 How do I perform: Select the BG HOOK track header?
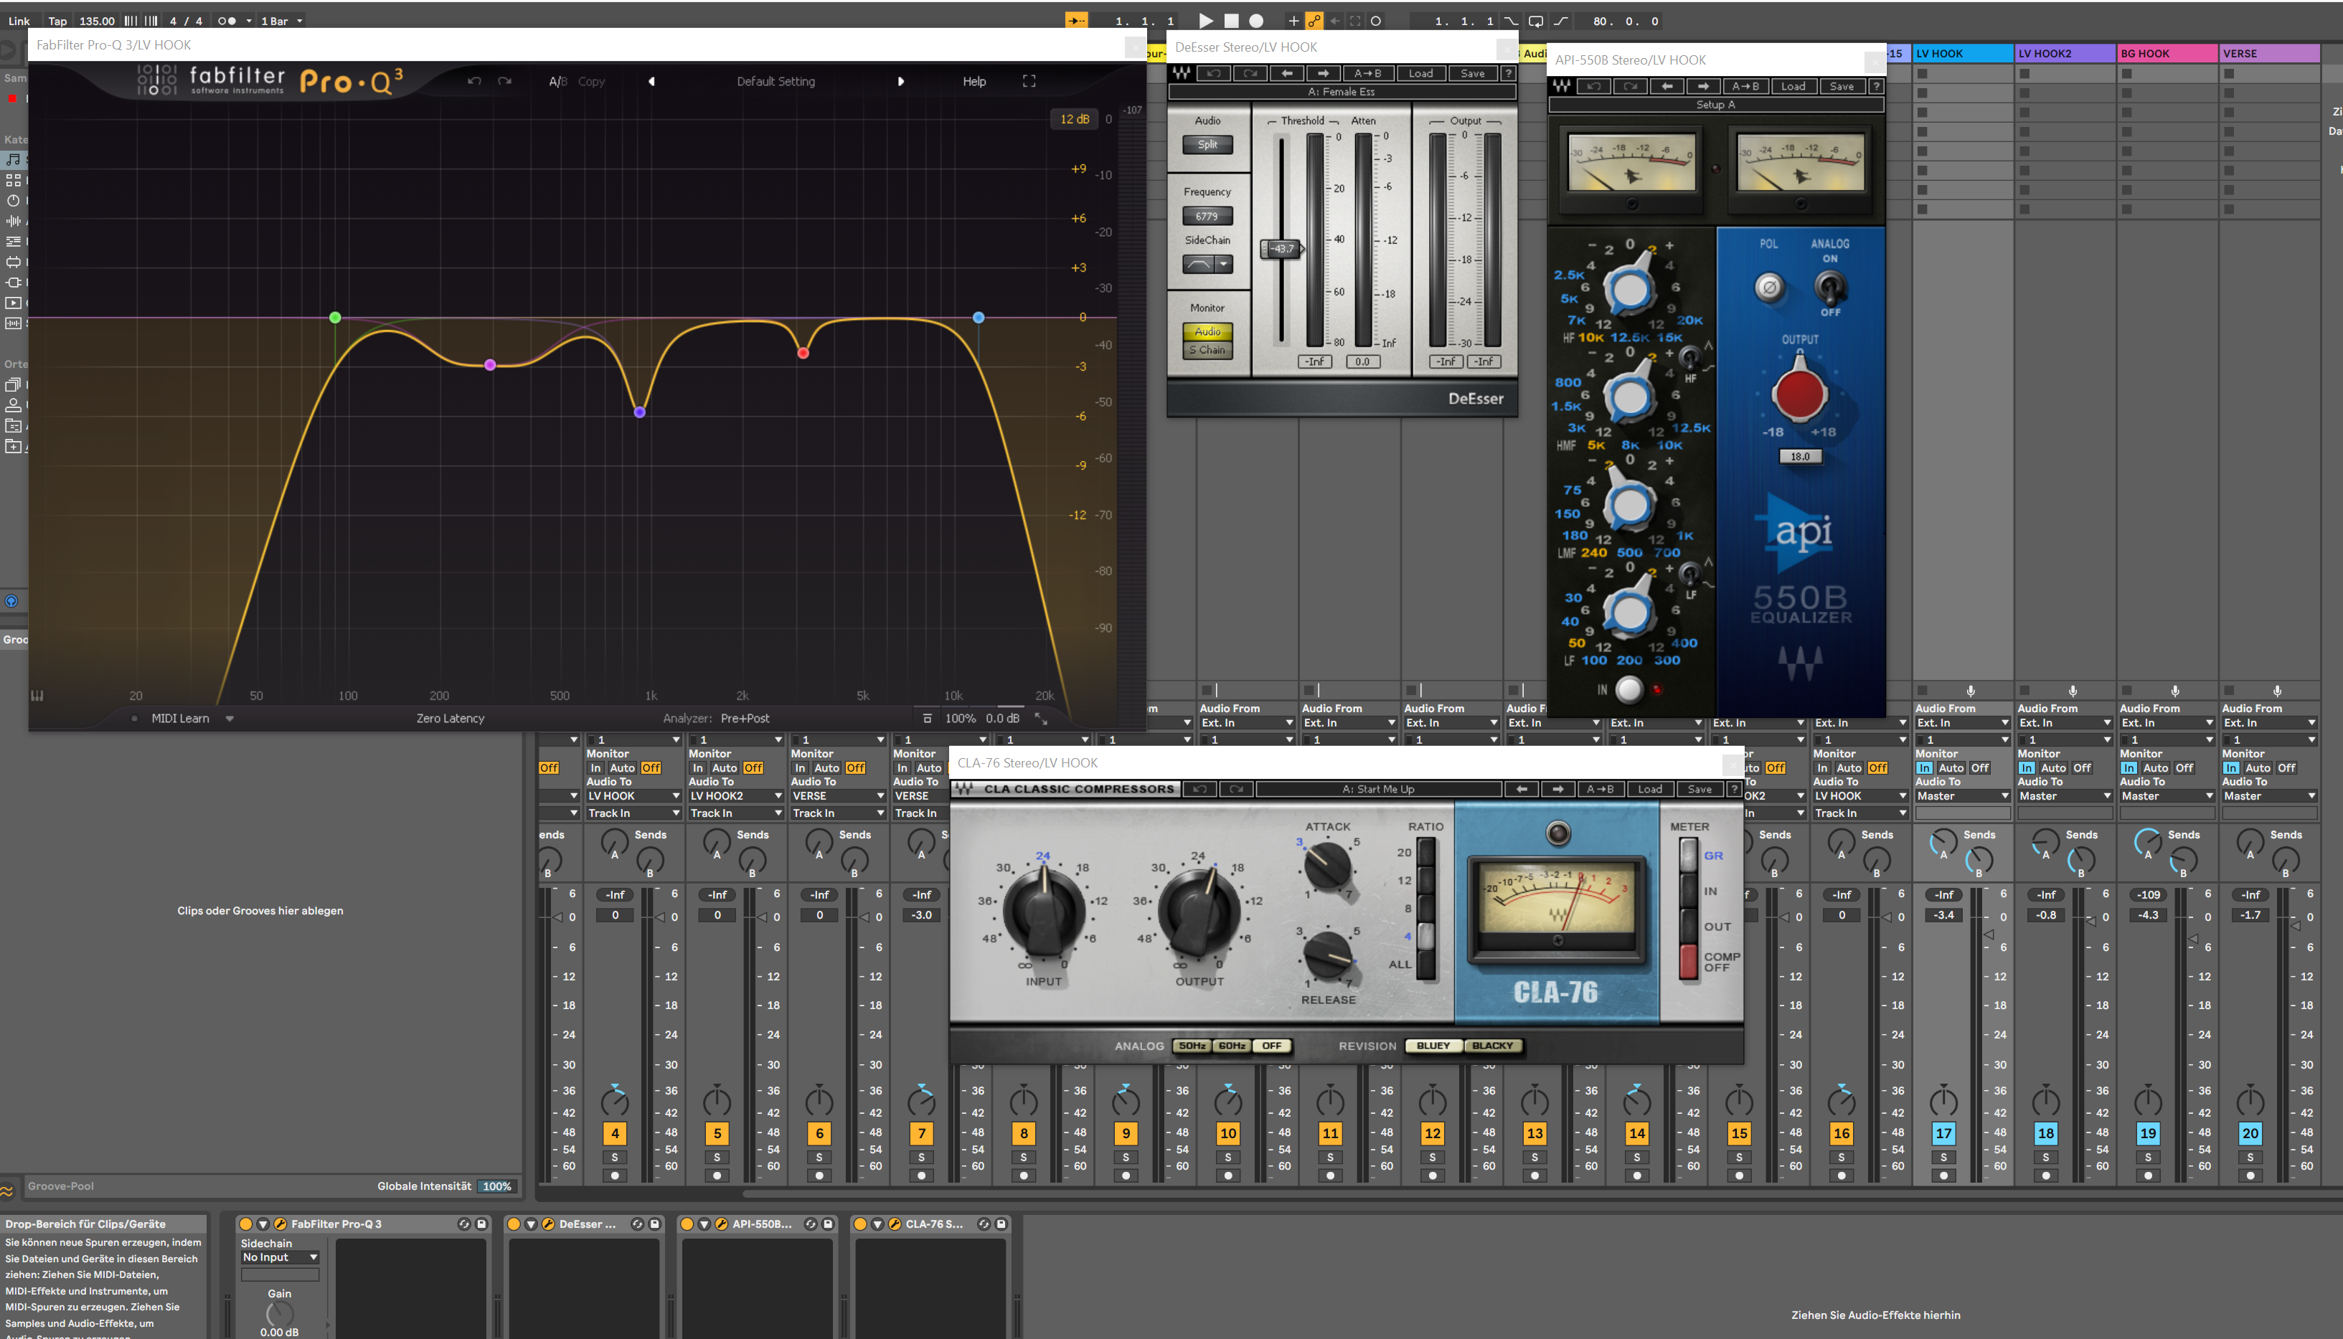tap(2166, 53)
